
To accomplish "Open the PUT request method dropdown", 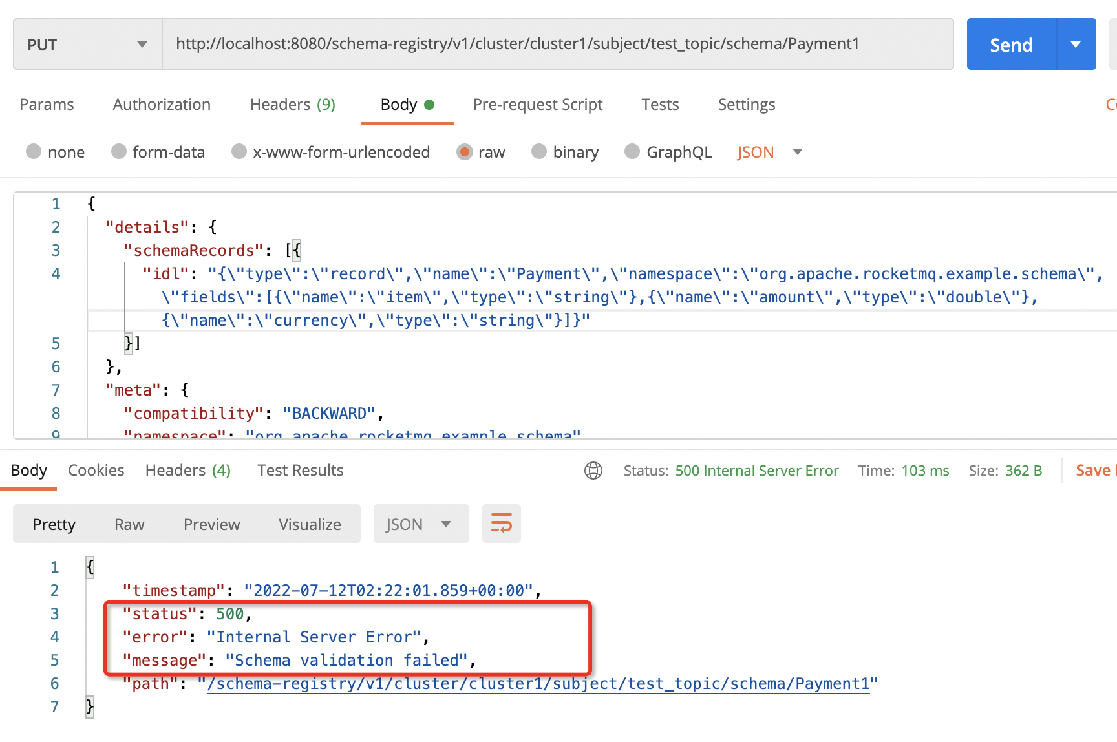I will (142, 44).
